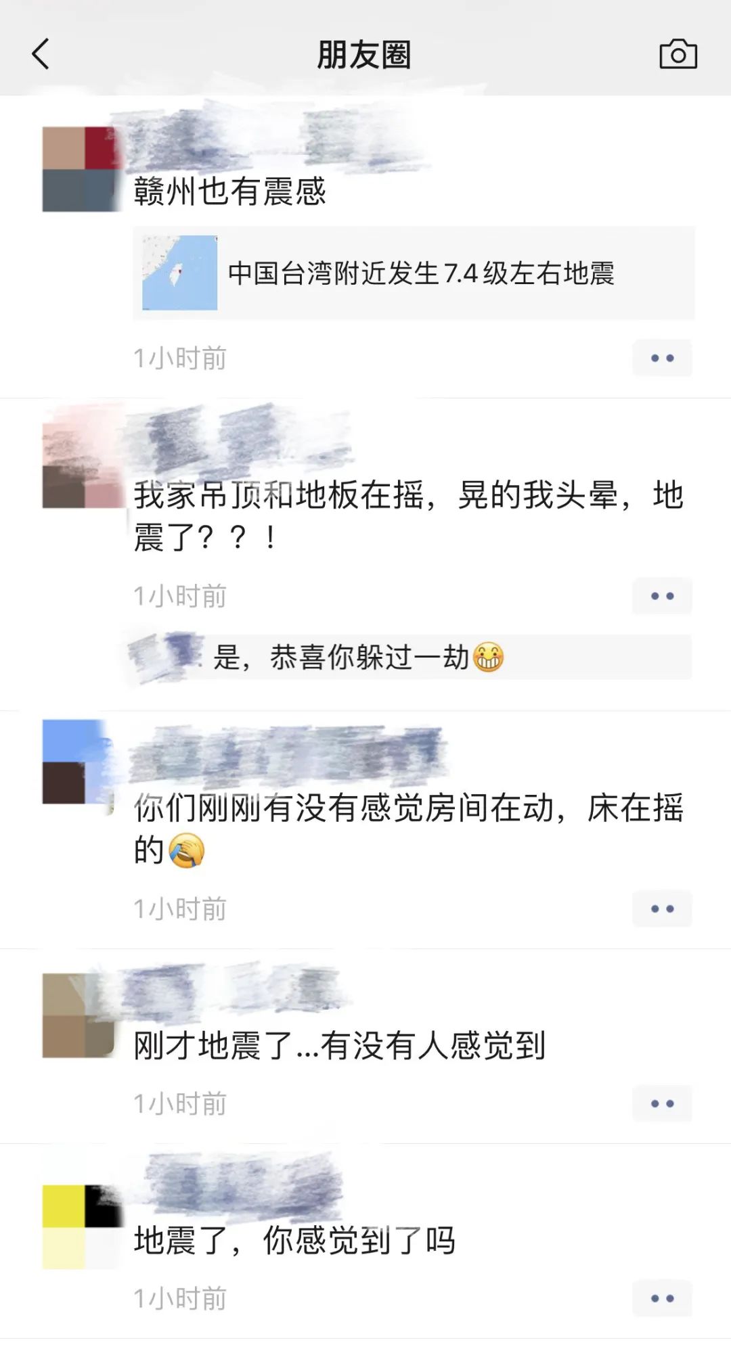Screen dimensions: 731x1355
Task: Tap the yellow avatar beside 地震了 post
Action: click(81, 1226)
